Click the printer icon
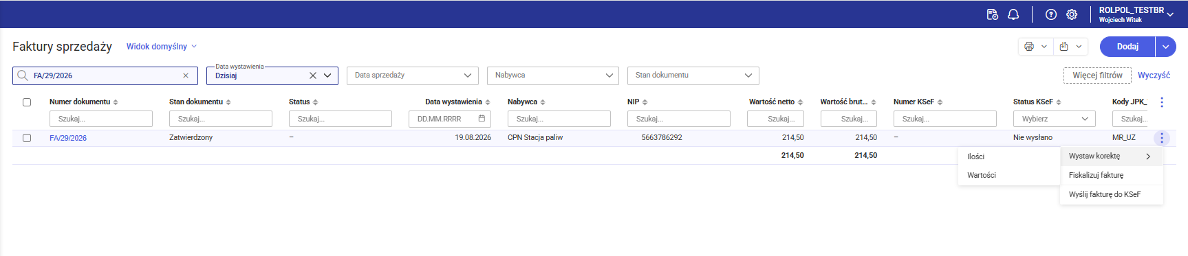1188x256 pixels. click(x=1029, y=47)
